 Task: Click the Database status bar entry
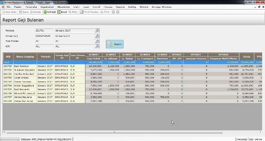46,139
